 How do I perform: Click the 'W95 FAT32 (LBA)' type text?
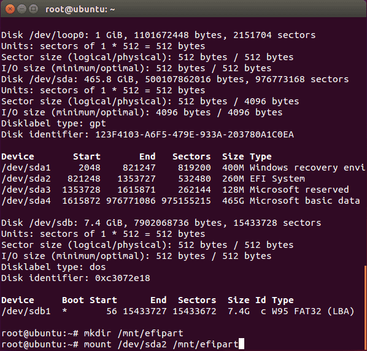[x=313, y=312]
